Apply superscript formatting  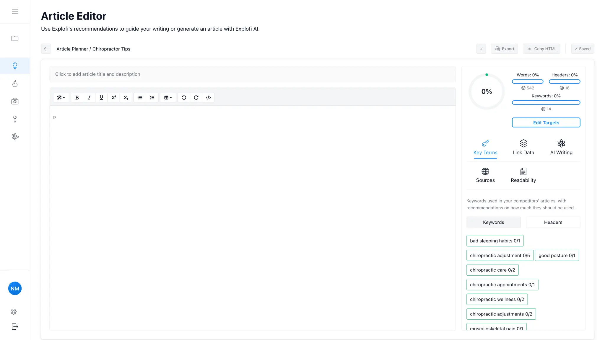114,97
